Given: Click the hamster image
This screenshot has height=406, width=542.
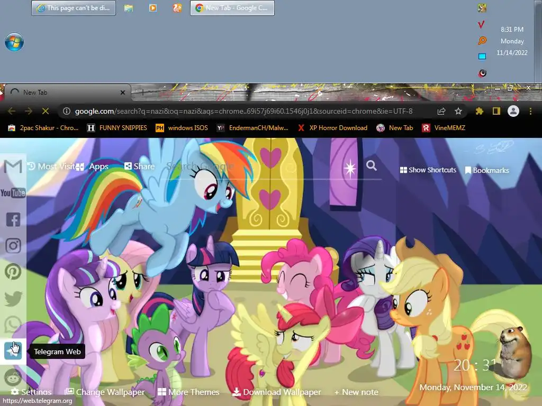Looking at the screenshot, I should coord(514,353).
